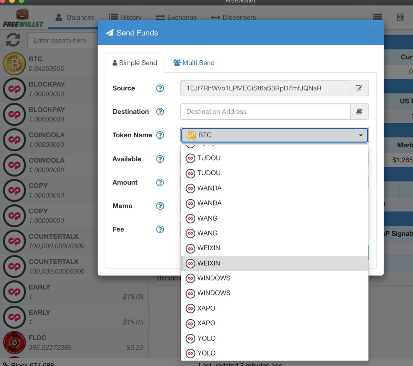Choose the WEIXIN option above the highlighted one
This screenshot has width=413, height=366.
tap(275, 248)
